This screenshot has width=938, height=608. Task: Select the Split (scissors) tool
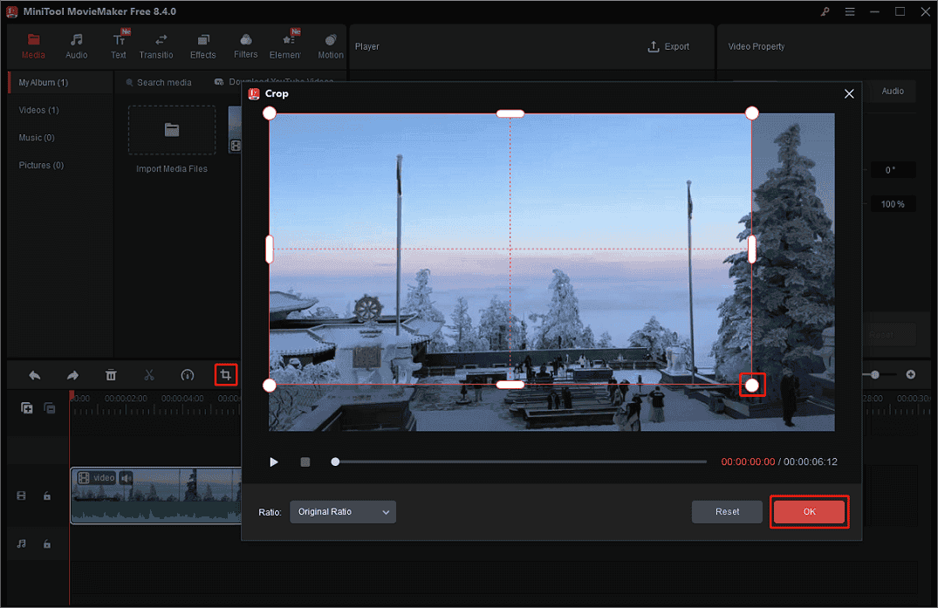pos(149,374)
